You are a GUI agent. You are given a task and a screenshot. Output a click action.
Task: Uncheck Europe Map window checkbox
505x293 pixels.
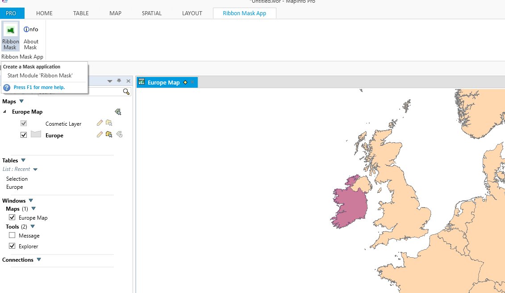(x=12, y=217)
